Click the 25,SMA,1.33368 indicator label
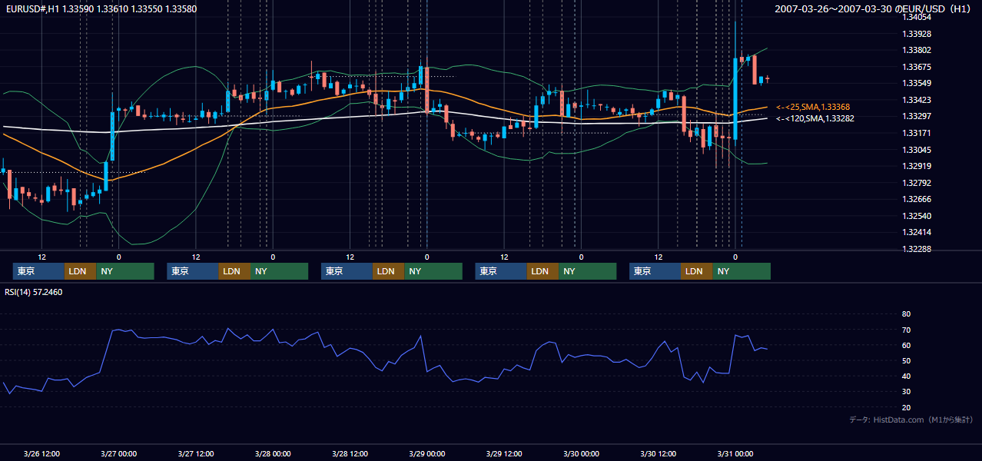Screen dimensions: 982x461 pos(813,107)
